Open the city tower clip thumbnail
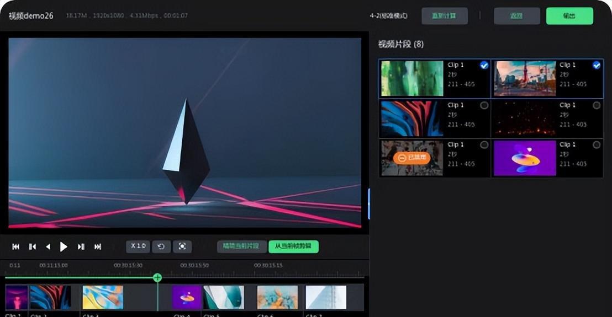 coord(525,78)
